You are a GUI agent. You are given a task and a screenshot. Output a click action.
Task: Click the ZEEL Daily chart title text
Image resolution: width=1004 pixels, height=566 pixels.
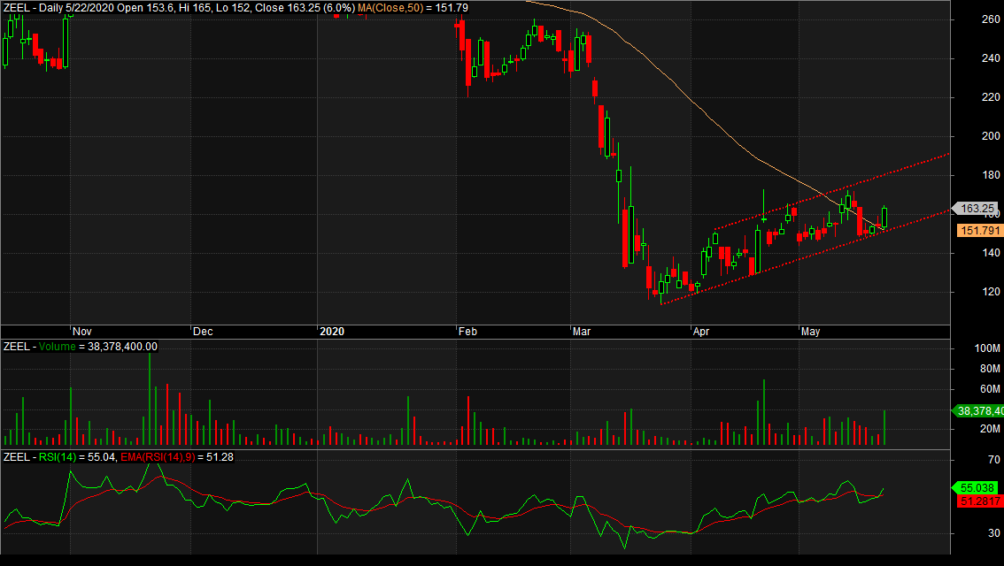click(x=179, y=8)
